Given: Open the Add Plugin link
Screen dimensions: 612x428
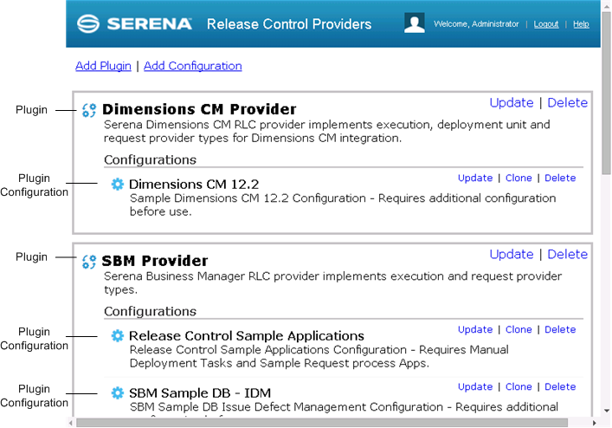Looking at the screenshot, I should 103,66.
